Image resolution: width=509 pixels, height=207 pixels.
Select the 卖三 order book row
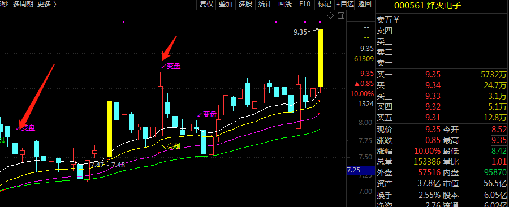pyautogui.click(x=442, y=41)
